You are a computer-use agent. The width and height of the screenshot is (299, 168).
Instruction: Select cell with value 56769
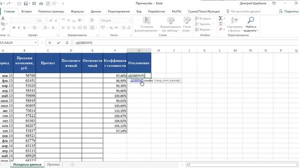point(24,76)
